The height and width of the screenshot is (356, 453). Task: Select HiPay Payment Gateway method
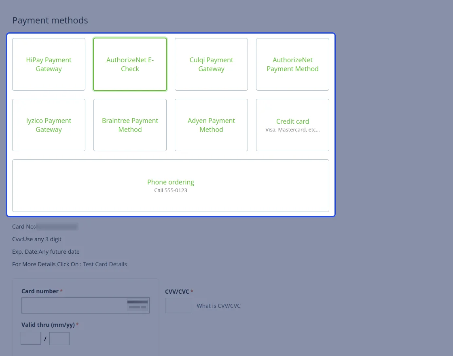point(49,64)
